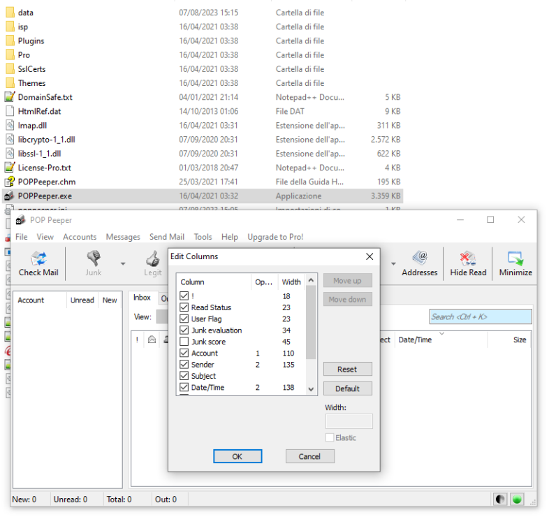Select the DomainSafe.txt file icon
The image size is (549, 517).
coord(10,97)
